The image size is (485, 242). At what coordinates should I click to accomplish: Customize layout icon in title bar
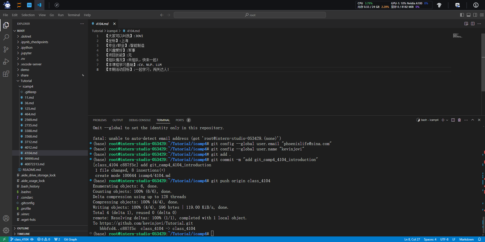pos(482,15)
